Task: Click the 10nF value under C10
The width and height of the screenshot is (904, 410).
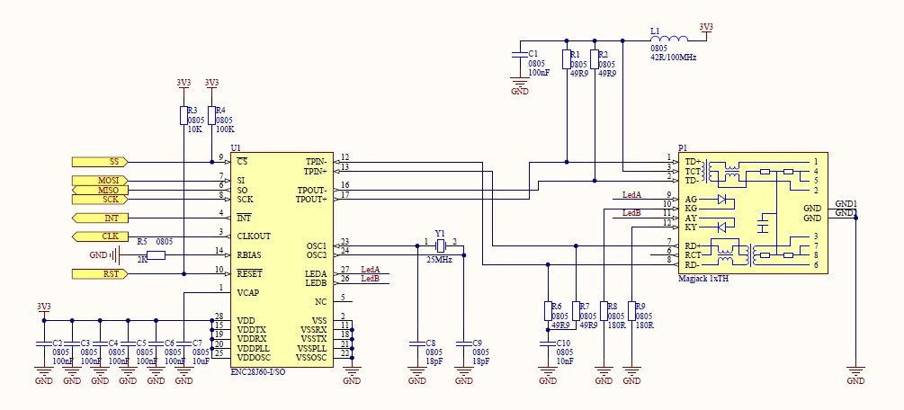Action: [x=565, y=361]
